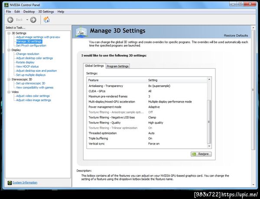Open the Edit menu
Viewport: 260px width, 199px height.
point(17,12)
